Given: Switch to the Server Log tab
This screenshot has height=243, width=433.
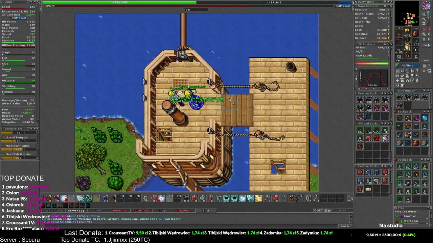Looking at the screenshot, I should click(x=76, y=211).
